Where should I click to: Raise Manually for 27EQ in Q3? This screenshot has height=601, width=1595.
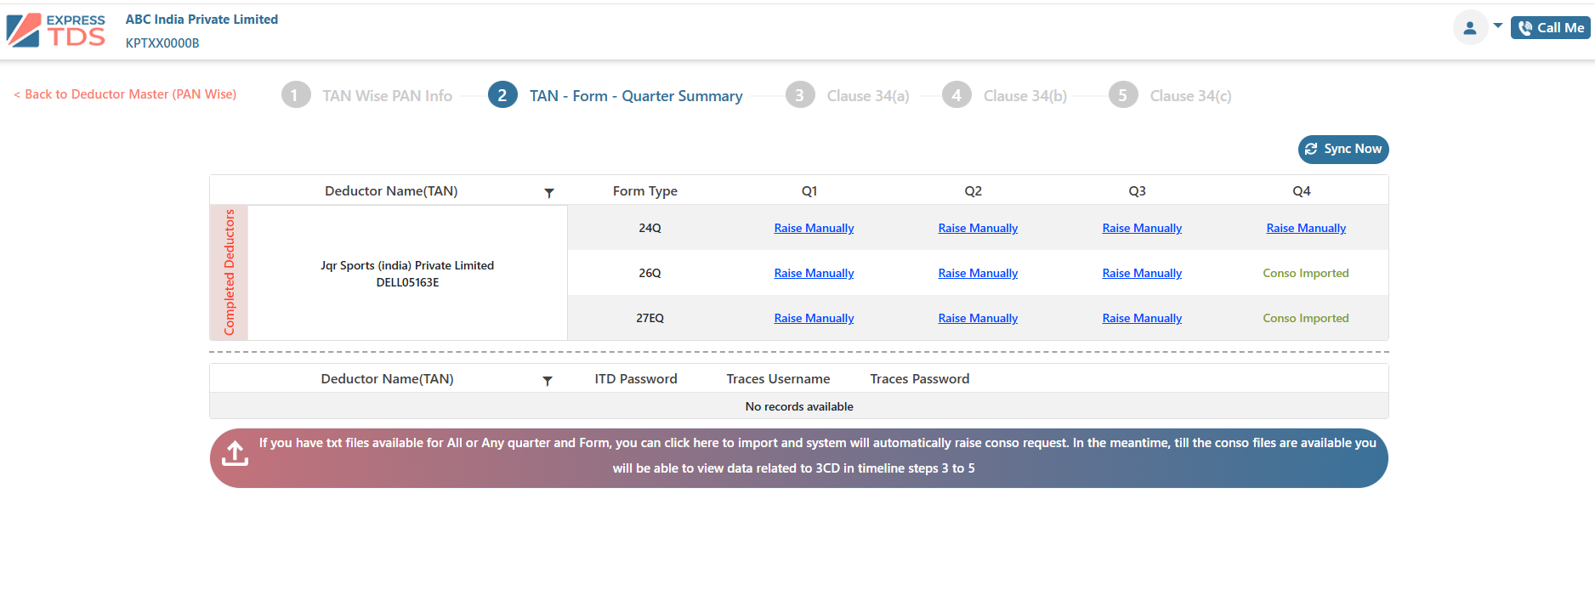1142,318
